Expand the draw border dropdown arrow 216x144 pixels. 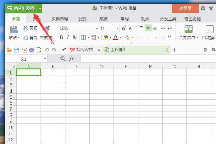click(x=99, y=37)
